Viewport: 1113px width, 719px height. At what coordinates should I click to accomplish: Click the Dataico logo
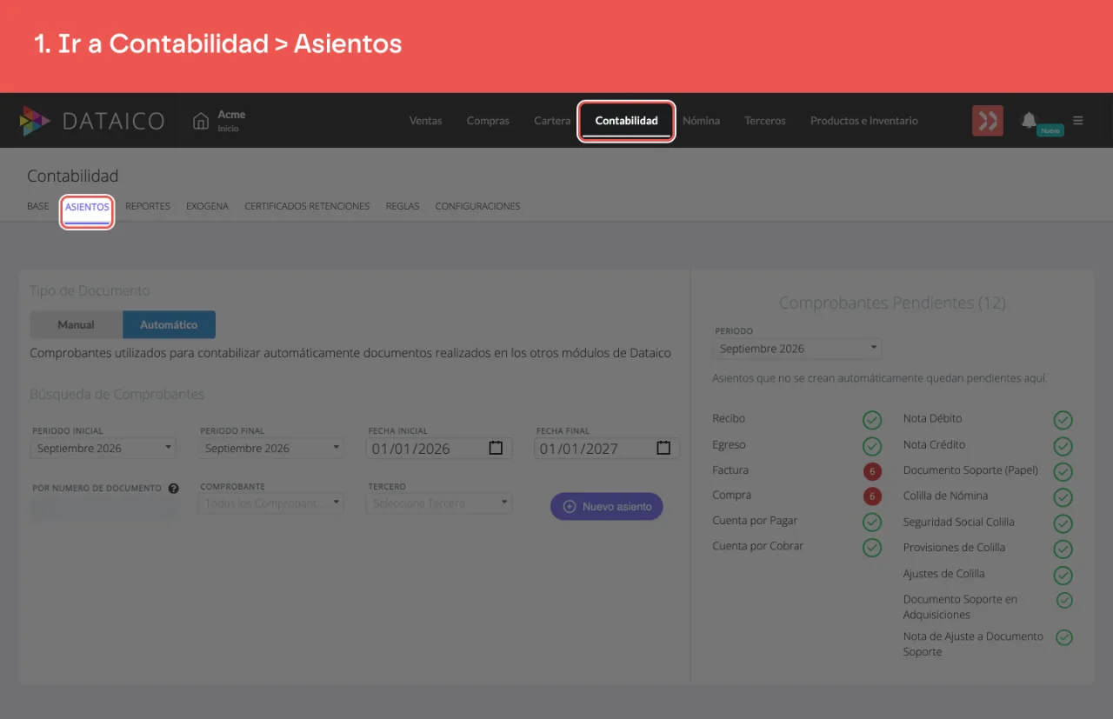91,121
